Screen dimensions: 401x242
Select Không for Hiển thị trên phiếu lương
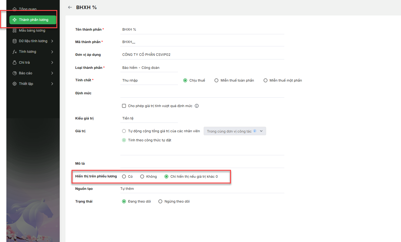142,176
